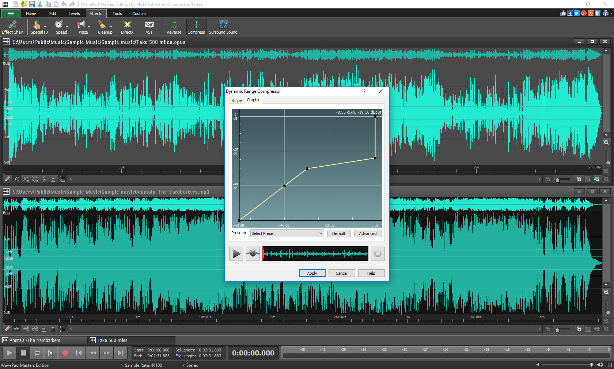Select the DirectX effects tool
614x369 pixels.
(x=127, y=27)
